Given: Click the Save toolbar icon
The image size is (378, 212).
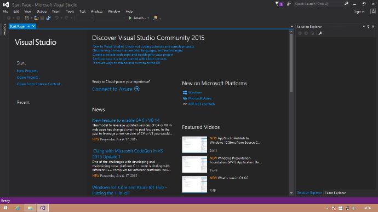Looking at the screenshot, I should tap(42, 18).
